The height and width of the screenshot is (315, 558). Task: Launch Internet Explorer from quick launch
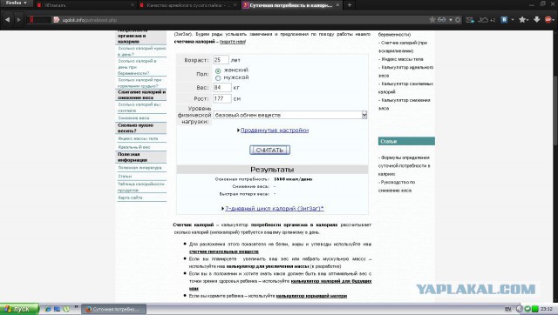[x=48, y=309]
